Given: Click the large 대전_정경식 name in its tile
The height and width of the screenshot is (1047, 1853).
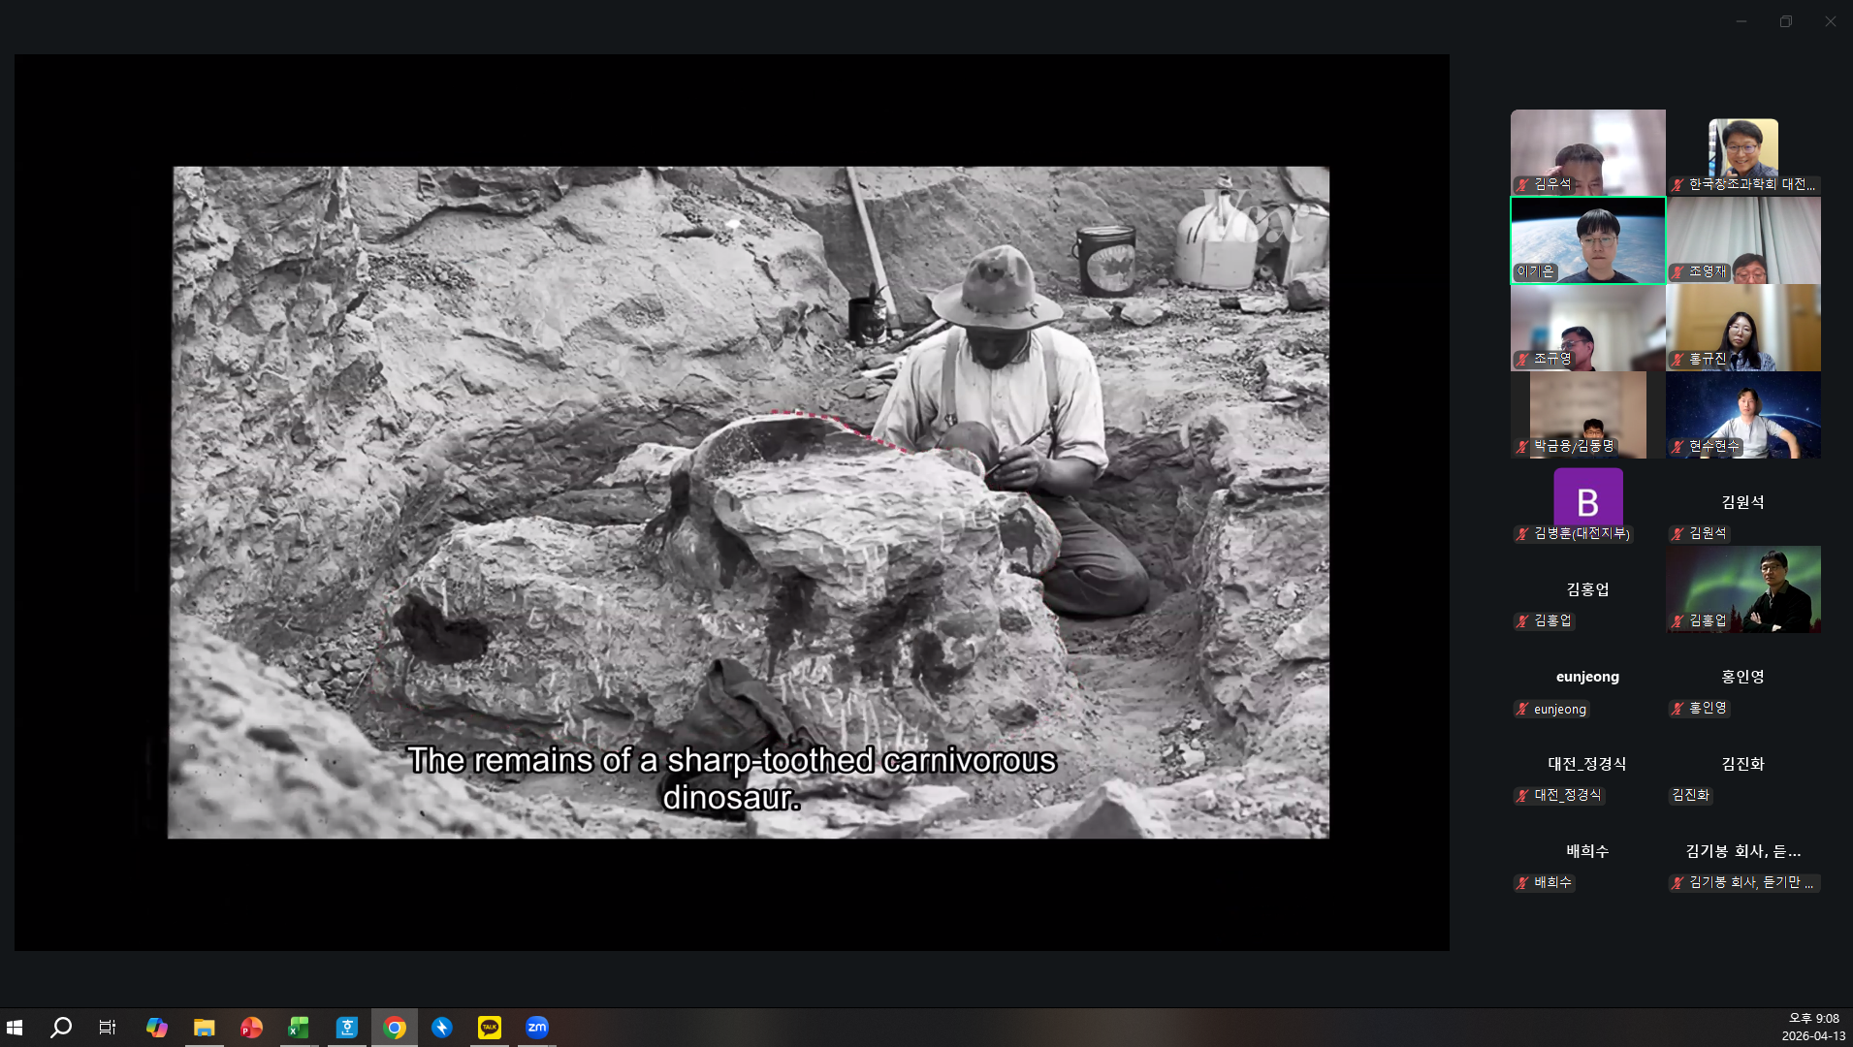Looking at the screenshot, I should pyautogui.click(x=1587, y=764).
